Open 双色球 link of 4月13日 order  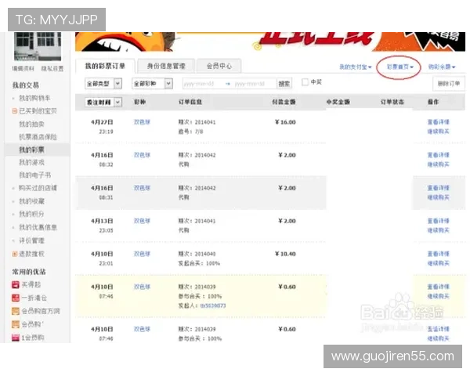(142, 221)
